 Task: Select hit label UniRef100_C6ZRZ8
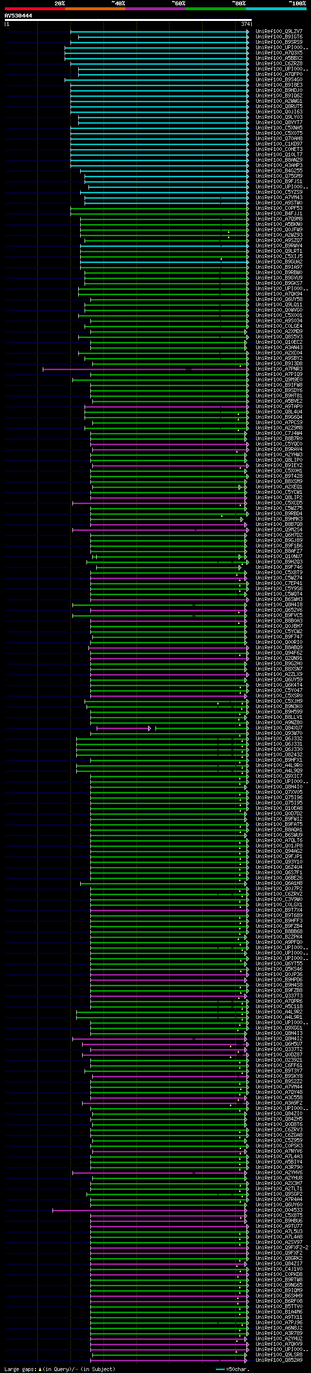(279, 64)
